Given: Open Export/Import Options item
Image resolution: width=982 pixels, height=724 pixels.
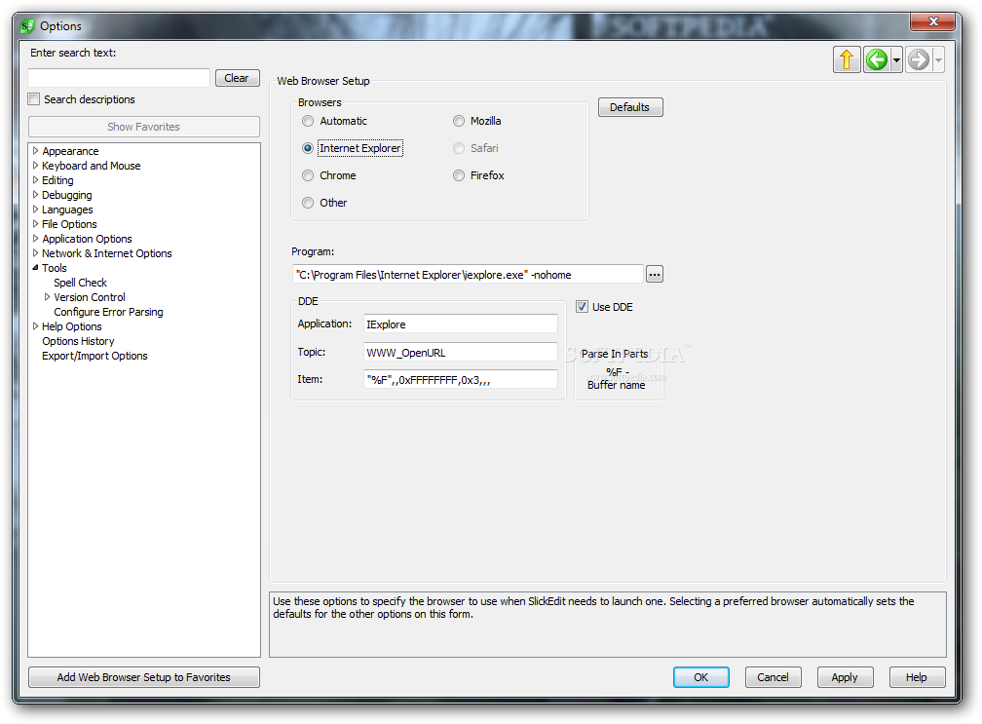Looking at the screenshot, I should [94, 356].
